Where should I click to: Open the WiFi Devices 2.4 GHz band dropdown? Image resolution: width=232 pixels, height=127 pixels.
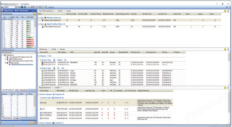pyautogui.click(x=54, y=49)
